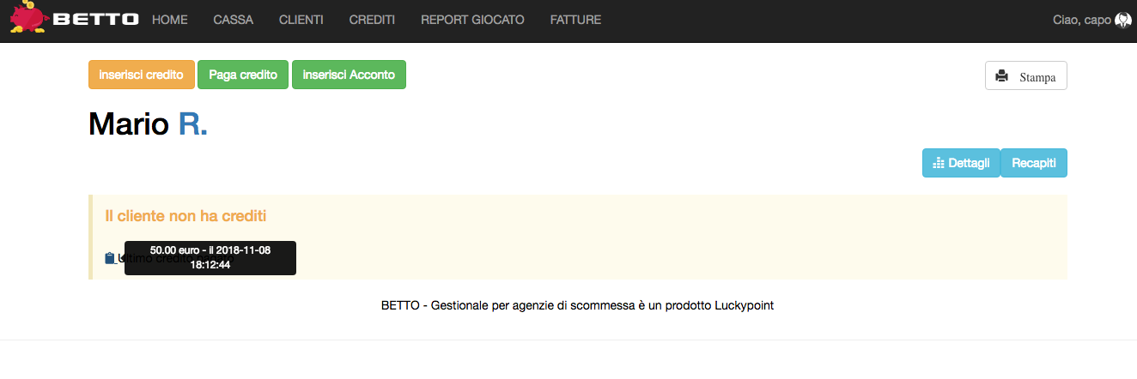This screenshot has width=1137, height=379.
Task: Open the FATTURE page
Action: [x=575, y=20]
